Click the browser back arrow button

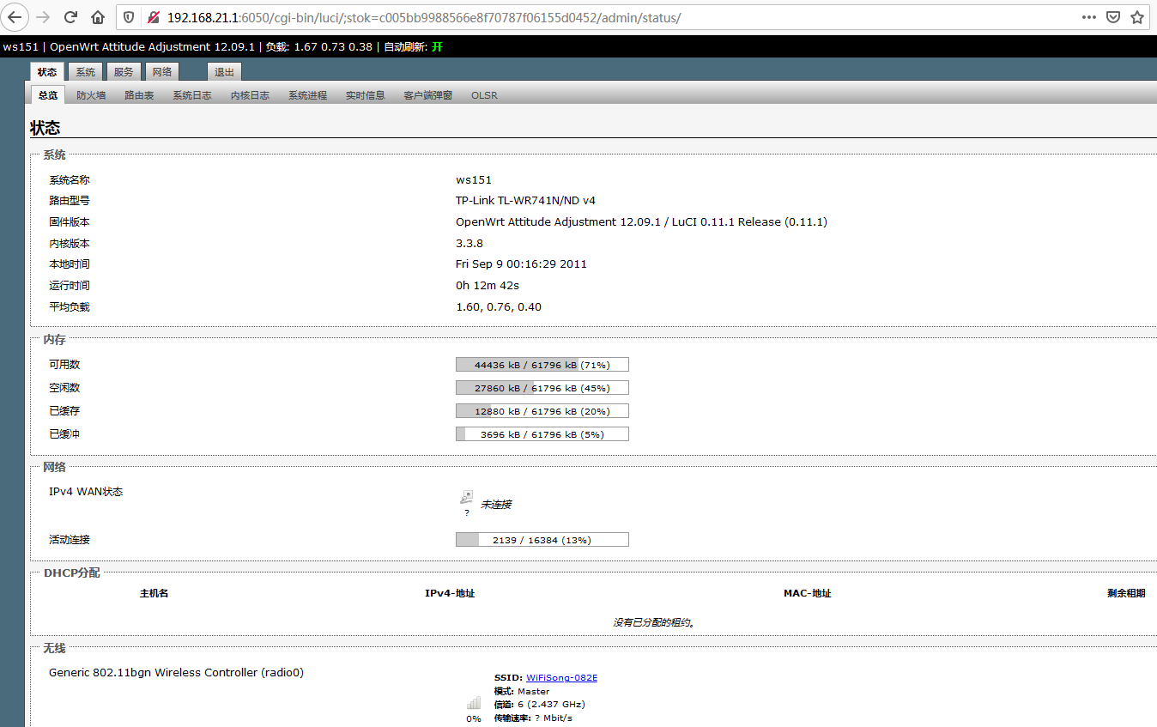point(15,17)
